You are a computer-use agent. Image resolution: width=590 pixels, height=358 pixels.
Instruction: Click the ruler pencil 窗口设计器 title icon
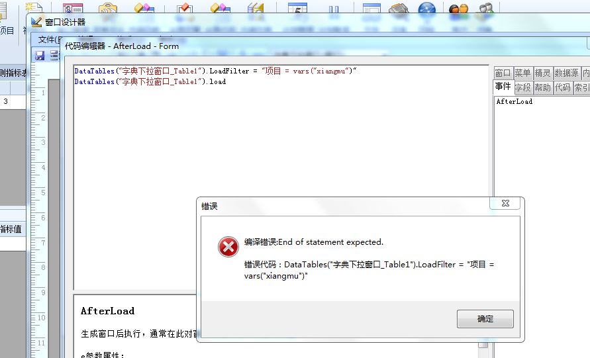[x=36, y=22]
